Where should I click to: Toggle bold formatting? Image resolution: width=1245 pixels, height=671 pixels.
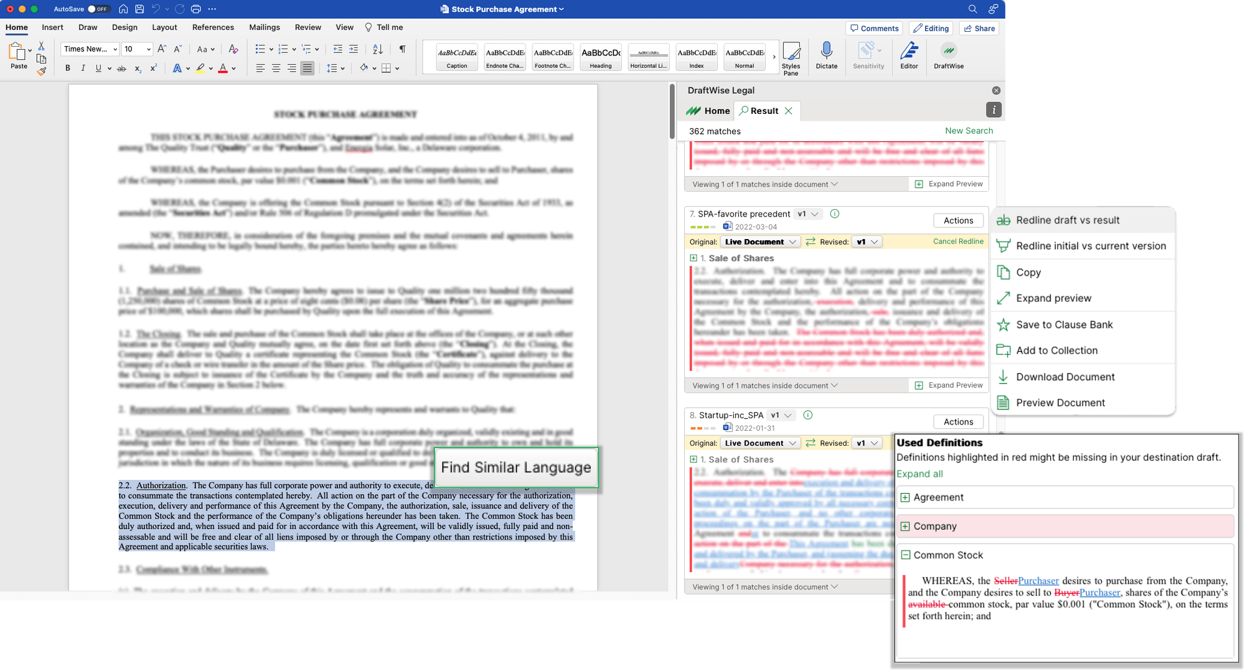coord(67,68)
